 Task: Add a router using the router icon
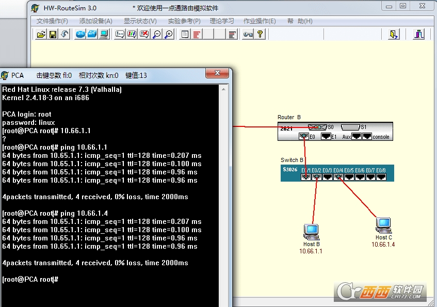80,34
